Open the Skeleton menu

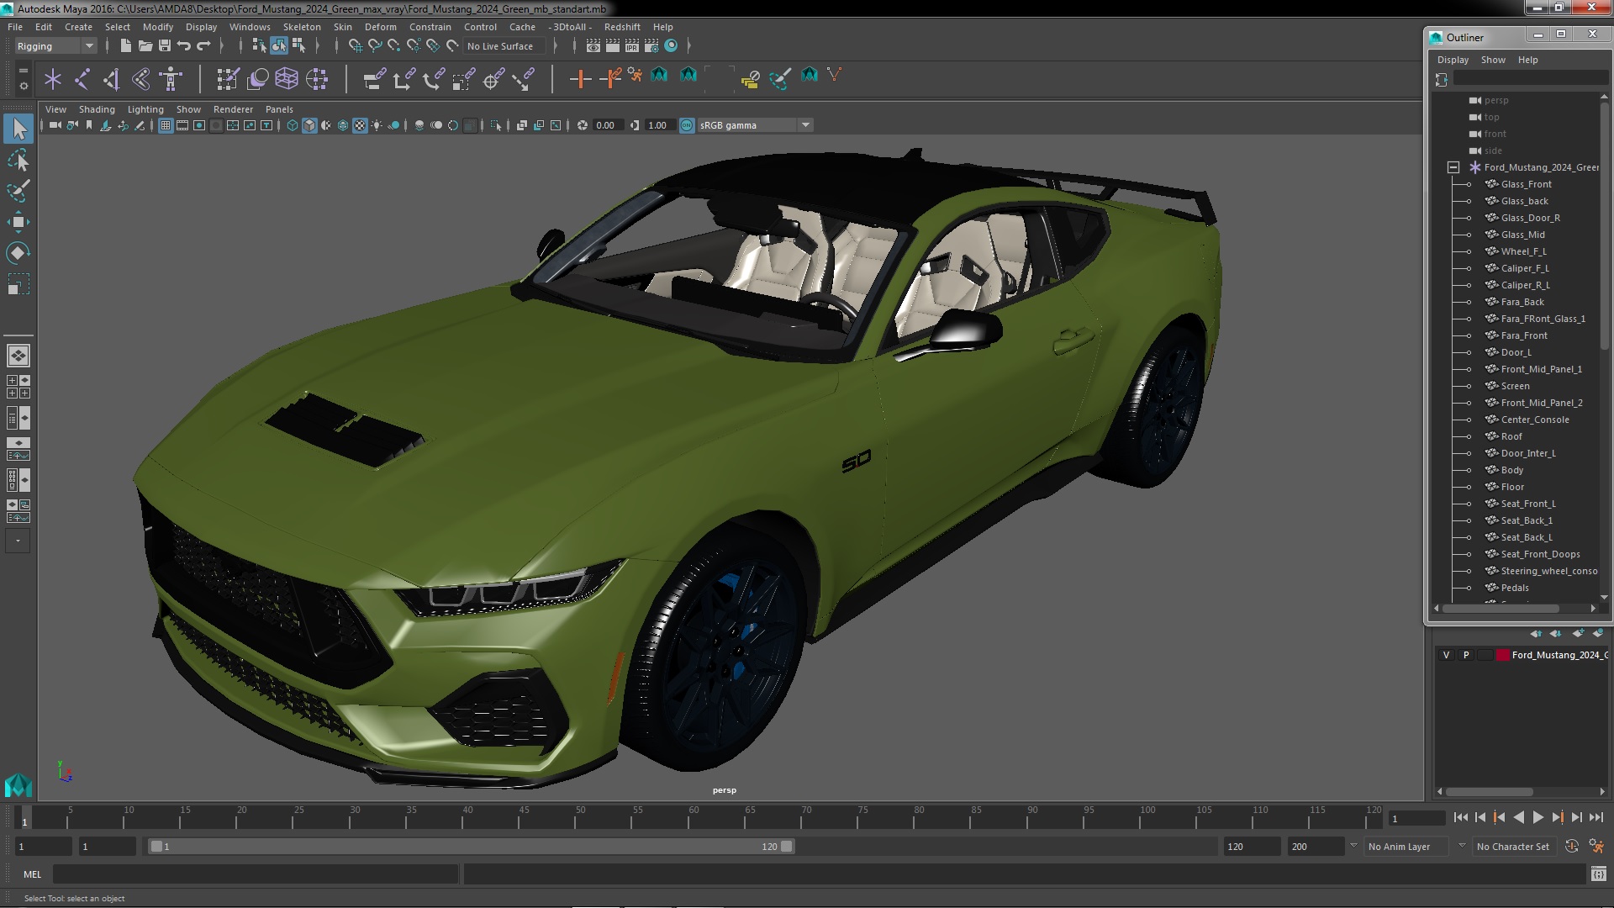[302, 27]
